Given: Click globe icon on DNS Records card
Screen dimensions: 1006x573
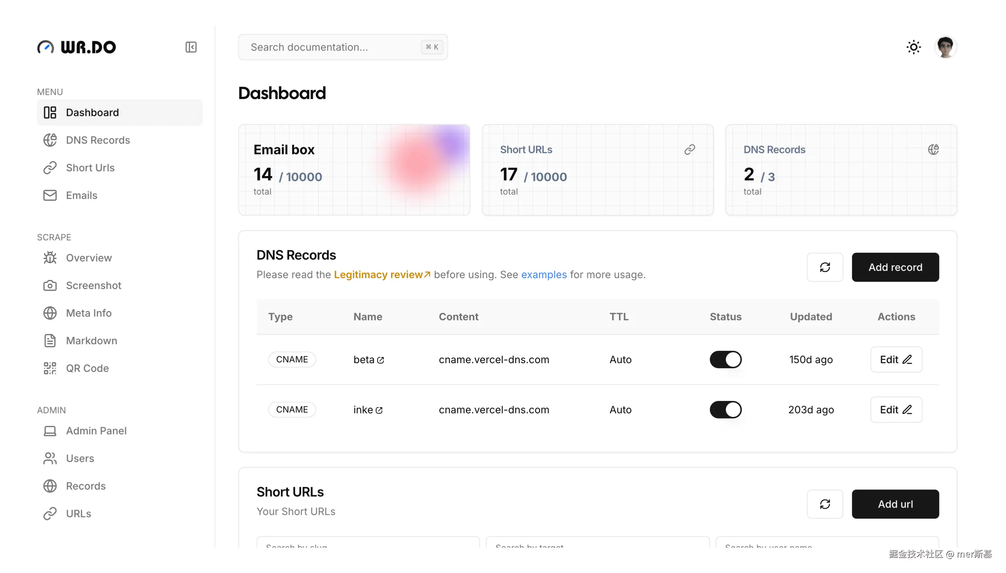Looking at the screenshot, I should pos(933,150).
